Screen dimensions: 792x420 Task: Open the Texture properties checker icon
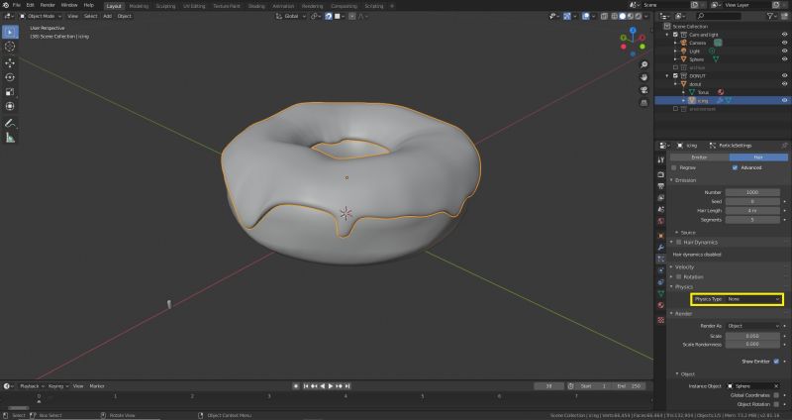click(x=660, y=320)
